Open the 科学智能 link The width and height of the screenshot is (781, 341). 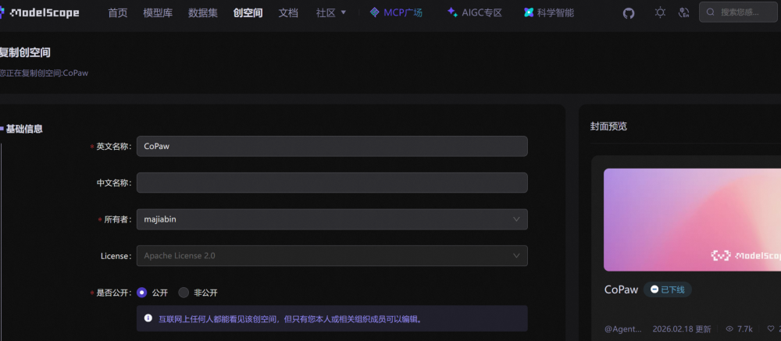point(555,13)
